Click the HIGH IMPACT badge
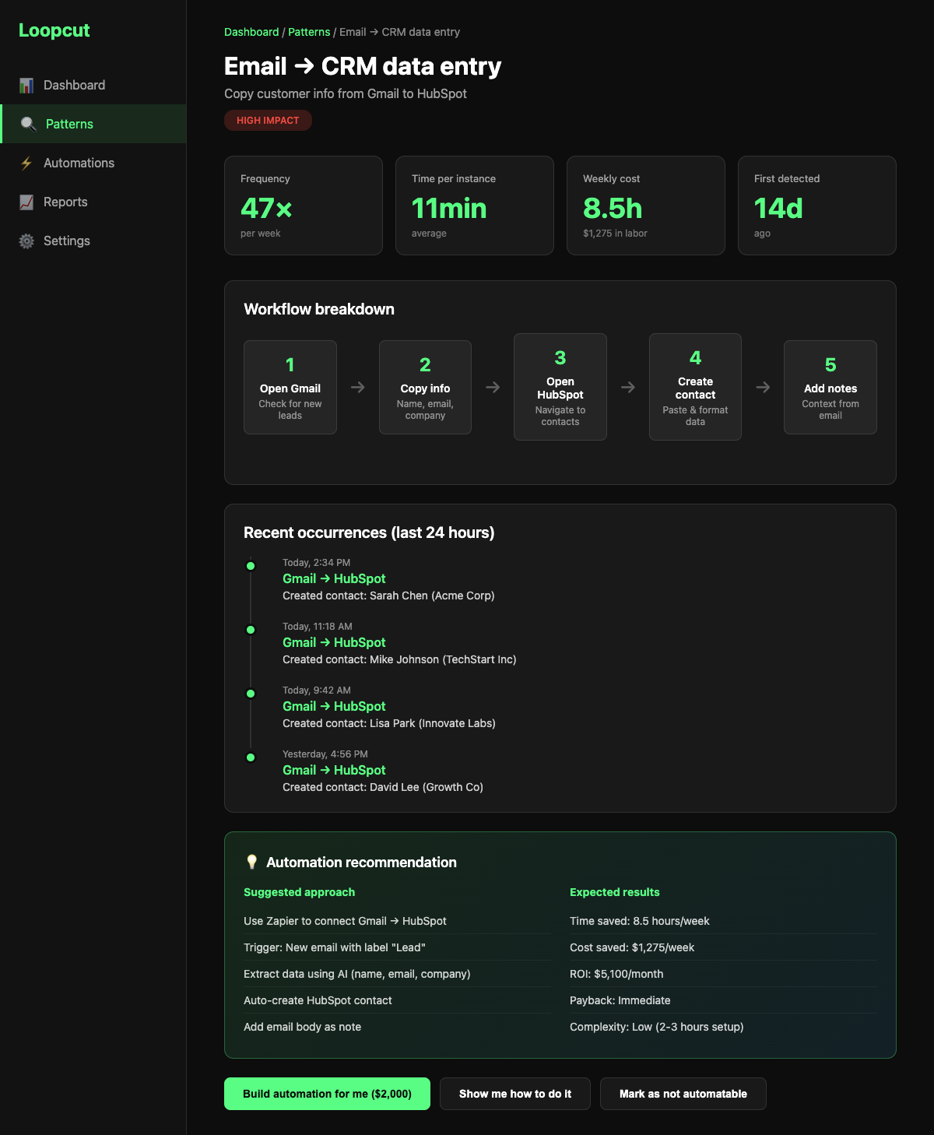 click(268, 121)
